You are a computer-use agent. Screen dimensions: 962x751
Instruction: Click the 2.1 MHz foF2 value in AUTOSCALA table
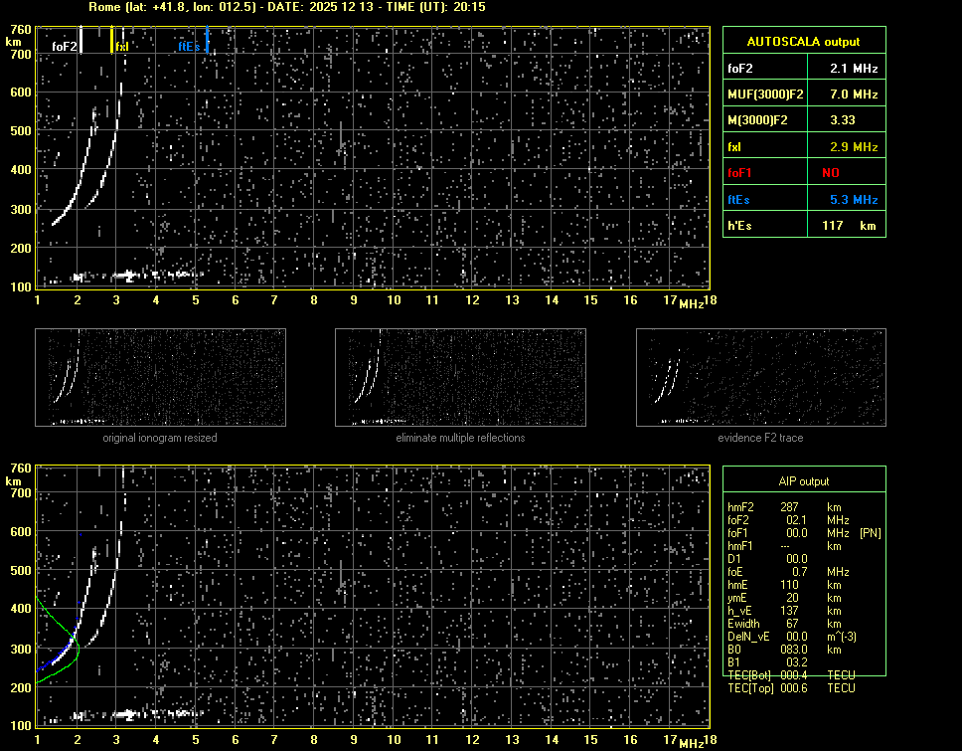854,69
